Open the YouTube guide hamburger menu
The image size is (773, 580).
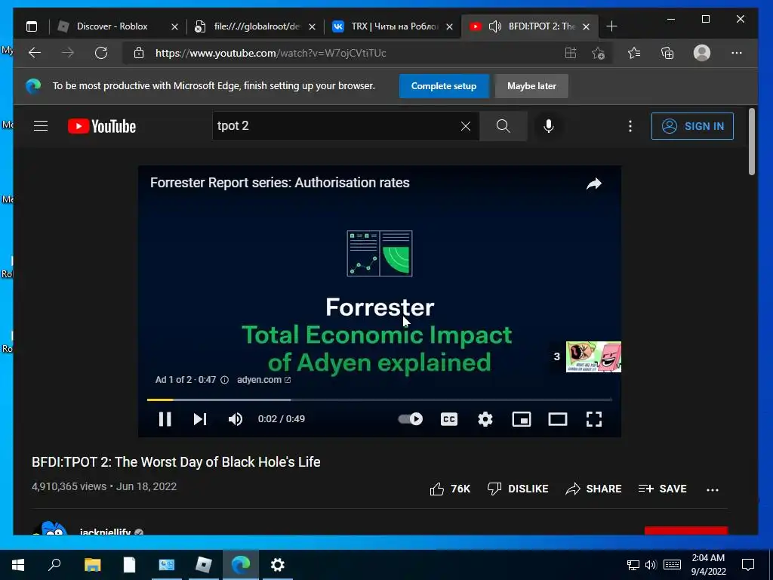[x=41, y=126]
